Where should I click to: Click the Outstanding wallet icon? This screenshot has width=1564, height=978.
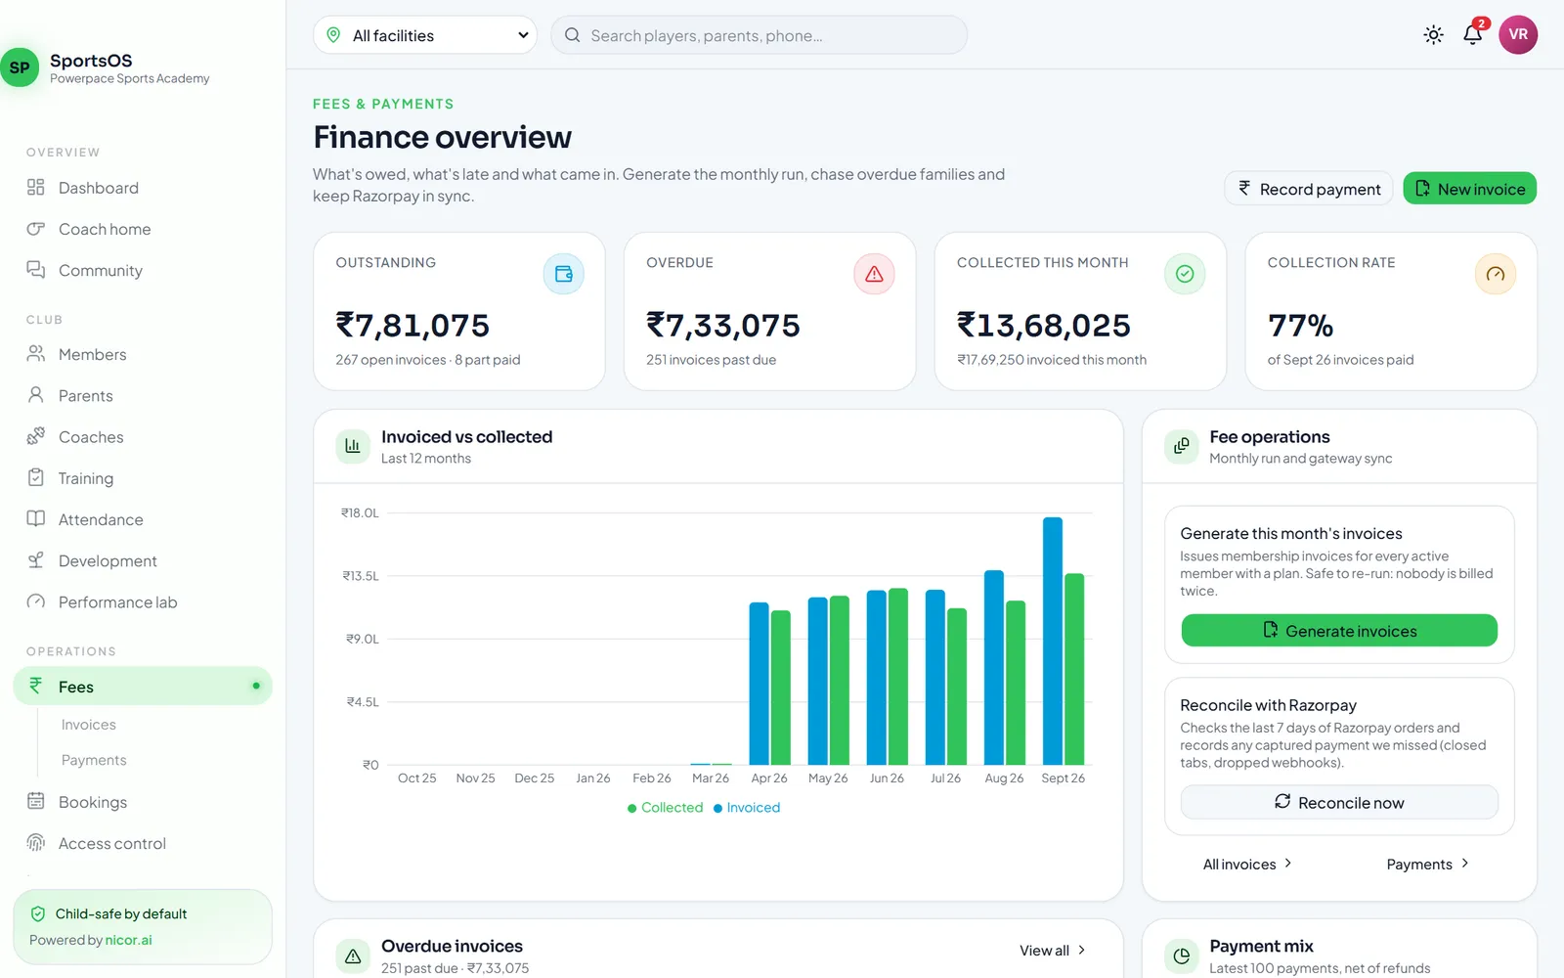(x=564, y=274)
